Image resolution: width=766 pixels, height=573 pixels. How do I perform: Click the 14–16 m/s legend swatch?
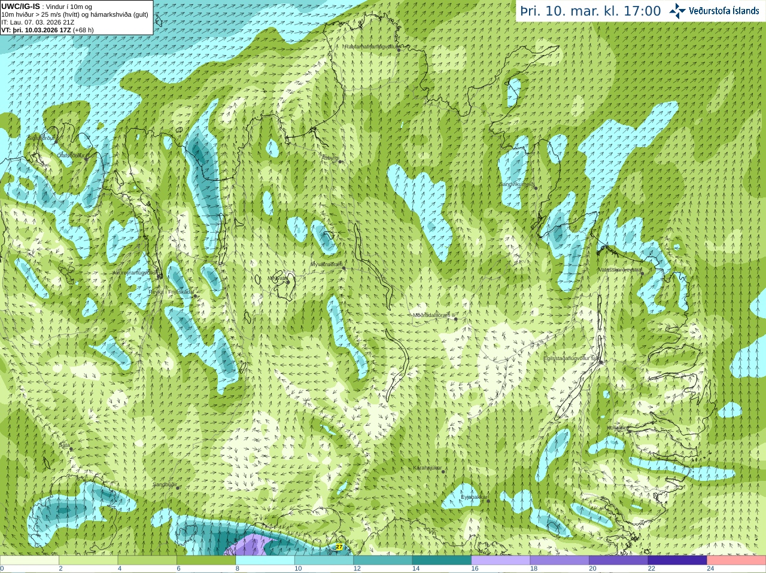(x=442, y=560)
